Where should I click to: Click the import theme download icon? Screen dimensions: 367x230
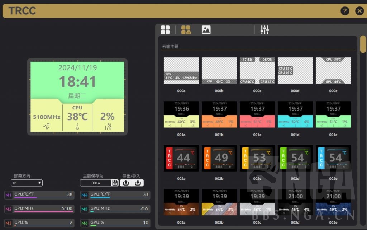[x=138, y=183]
